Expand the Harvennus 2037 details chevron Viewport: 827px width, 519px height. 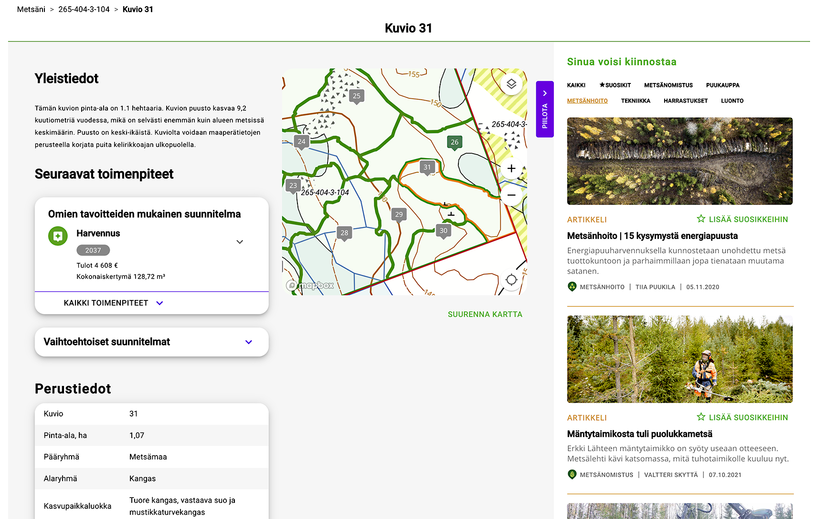(240, 242)
